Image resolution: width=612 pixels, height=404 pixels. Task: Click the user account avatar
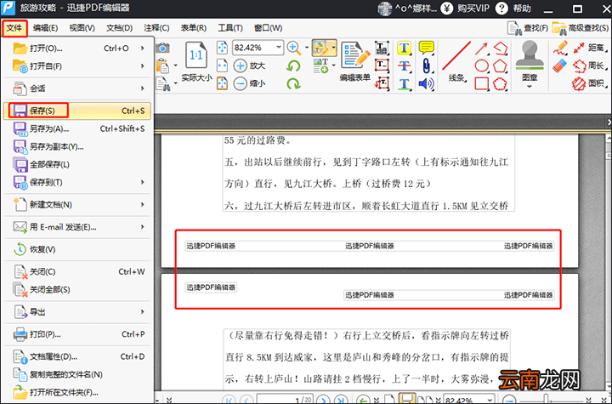coord(384,9)
